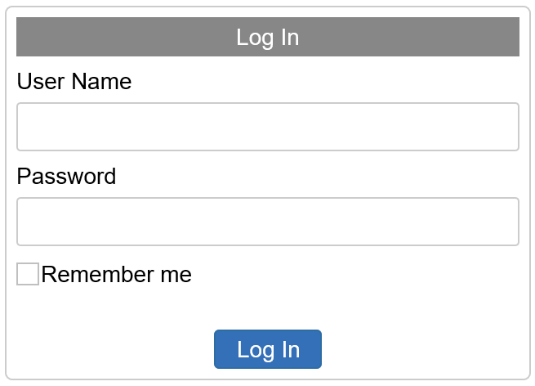Click the Remember me label text
535x386 pixels.
116,275
